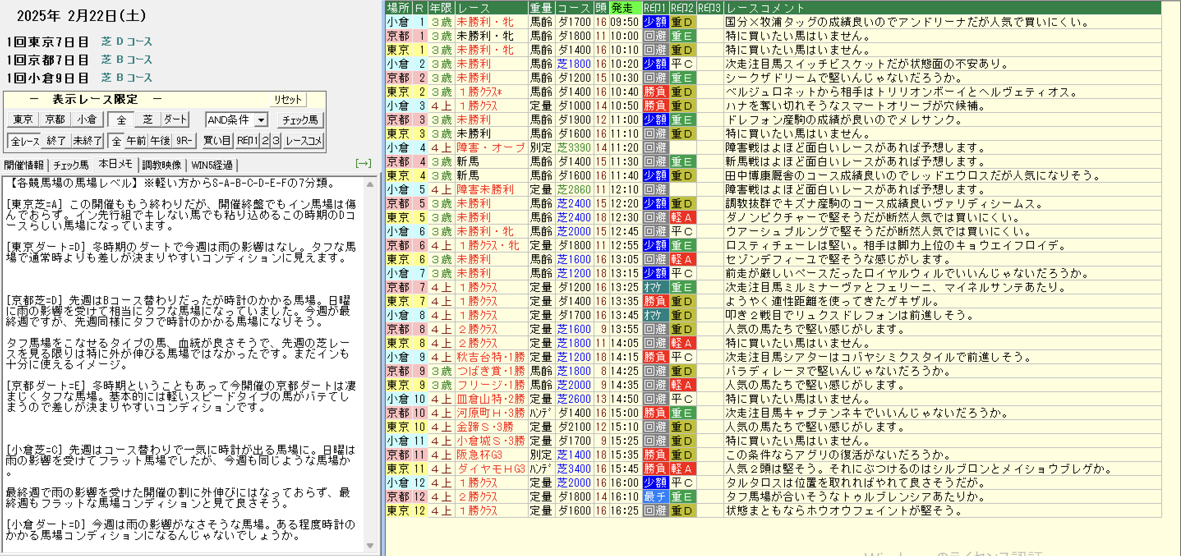The image size is (1181, 556).
Task: Click the 回避 badge in 小倉 4R row
Action: pos(655,147)
